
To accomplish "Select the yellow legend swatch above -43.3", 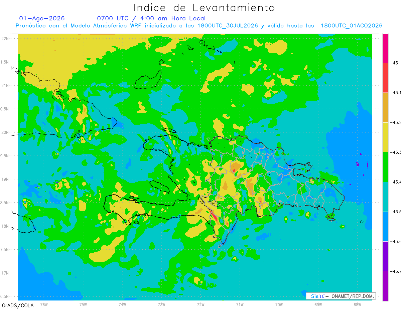I will (x=385, y=137).
